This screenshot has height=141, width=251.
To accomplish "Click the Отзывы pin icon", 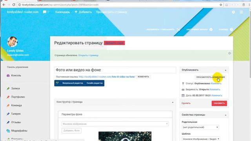I will pyautogui.click(x=8, y=122).
